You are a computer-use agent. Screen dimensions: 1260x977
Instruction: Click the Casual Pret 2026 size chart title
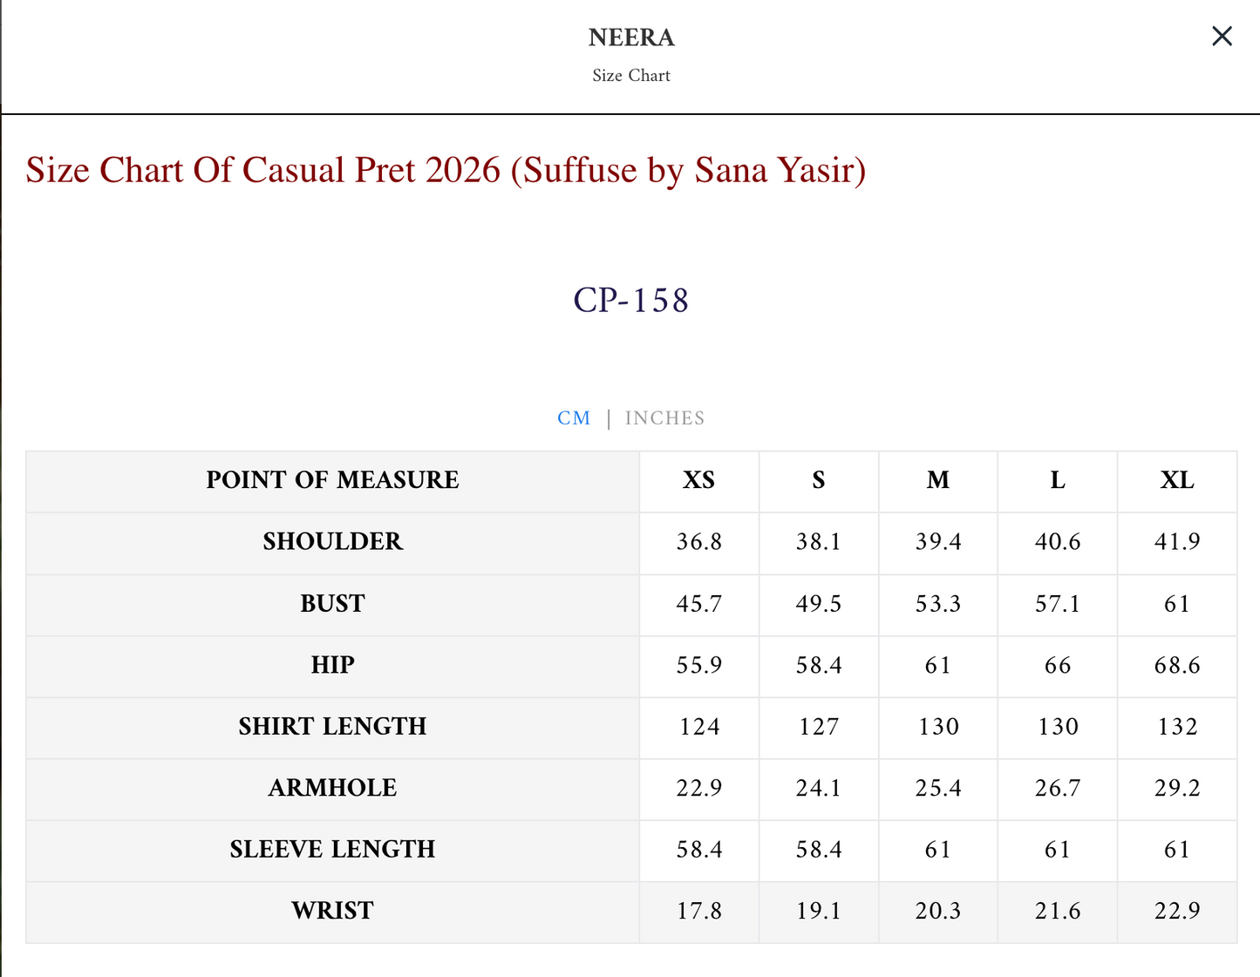pyautogui.click(x=446, y=170)
